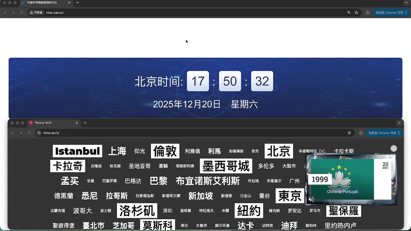The height and width of the screenshot is (231, 411).
Task: Select the 中国科学院国家授时中心 tab
Action: pyautogui.click(x=46, y=3)
